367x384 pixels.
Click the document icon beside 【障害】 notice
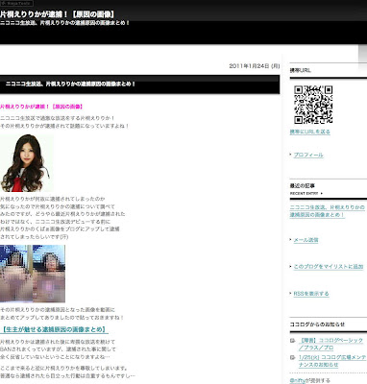[x=292, y=341]
